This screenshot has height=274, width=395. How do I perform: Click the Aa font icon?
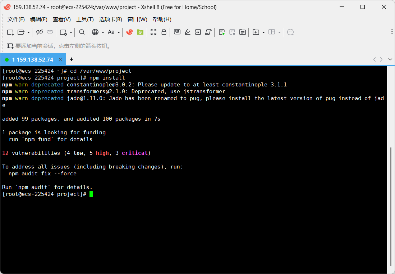click(111, 32)
